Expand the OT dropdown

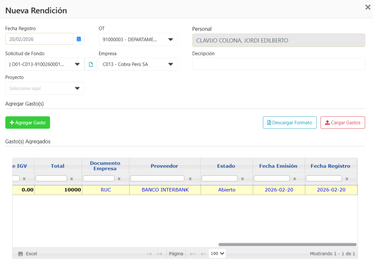170,40
